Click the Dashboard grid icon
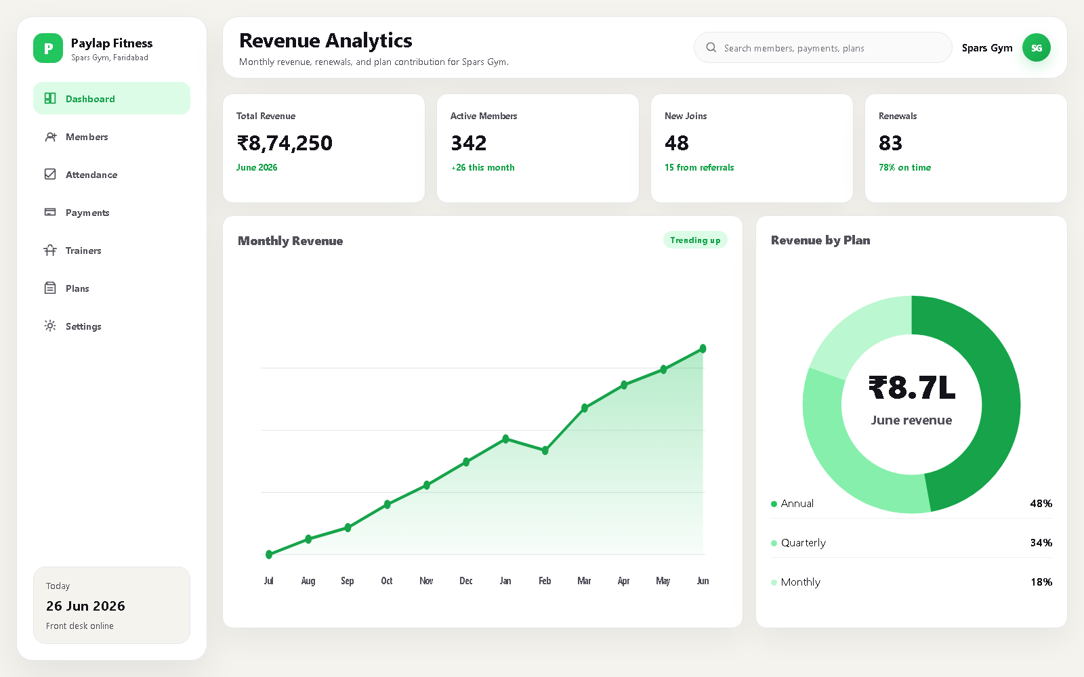 tap(50, 98)
